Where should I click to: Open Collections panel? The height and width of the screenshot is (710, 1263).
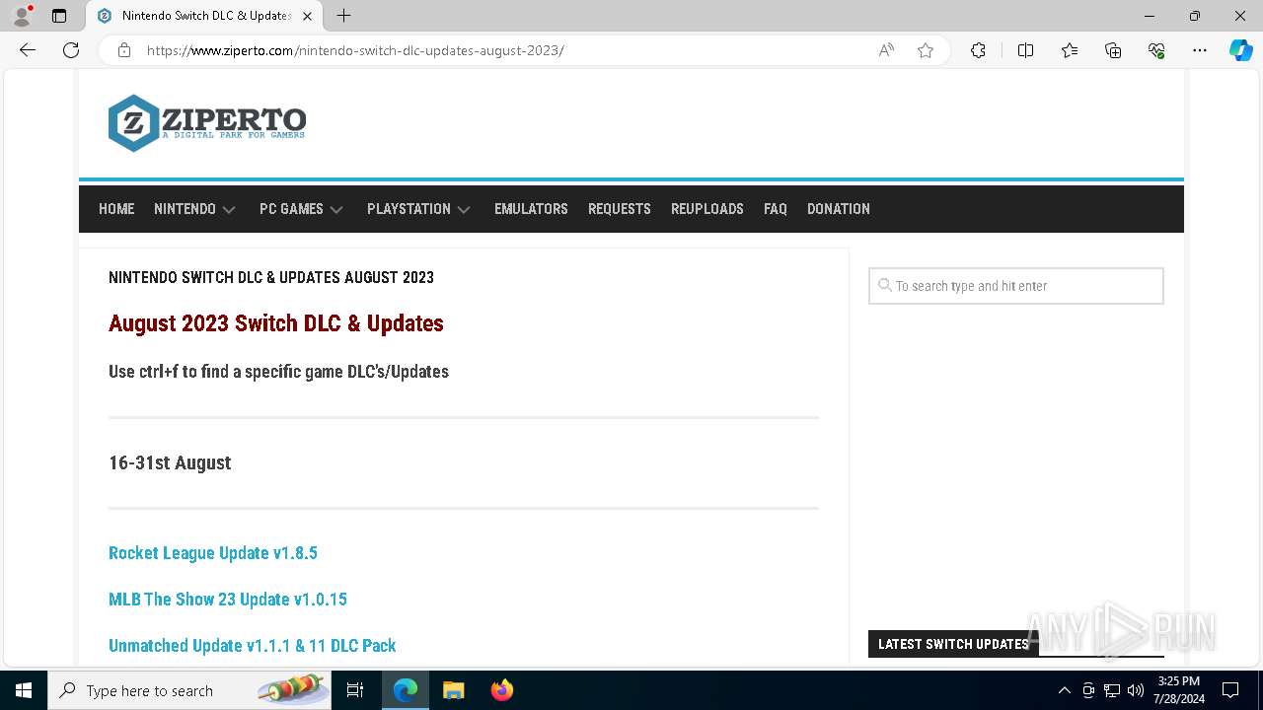(x=1113, y=50)
